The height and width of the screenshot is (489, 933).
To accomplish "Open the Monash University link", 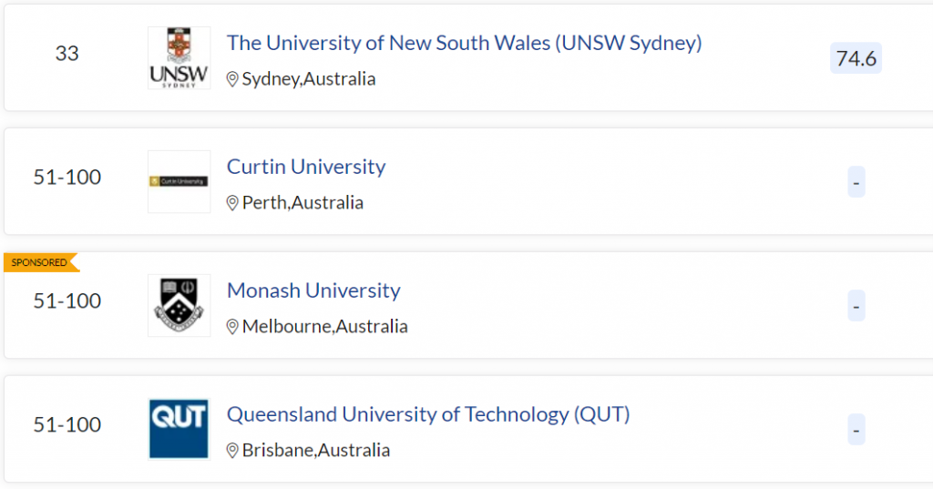I will point(313,290).
